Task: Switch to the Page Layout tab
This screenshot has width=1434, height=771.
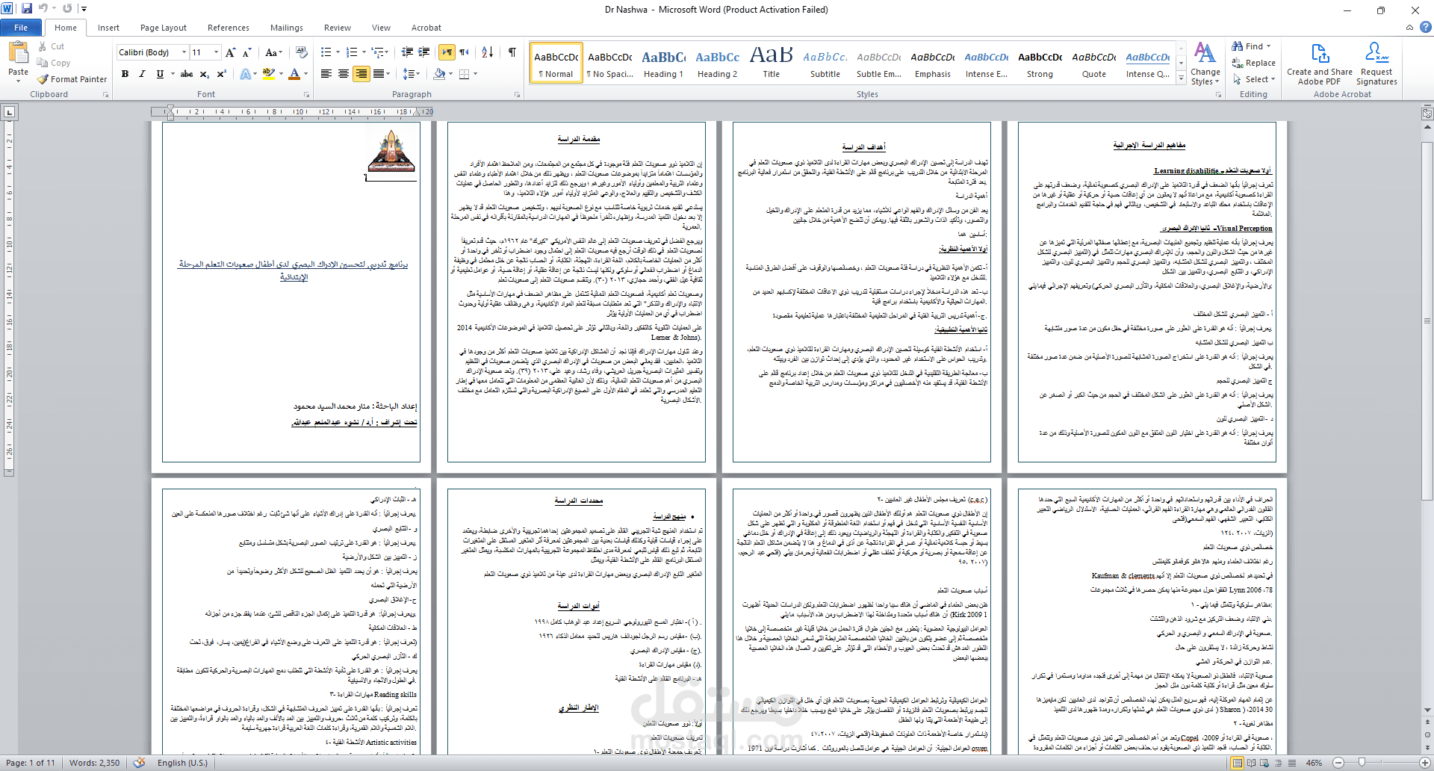Action: [x=164, y=28]
